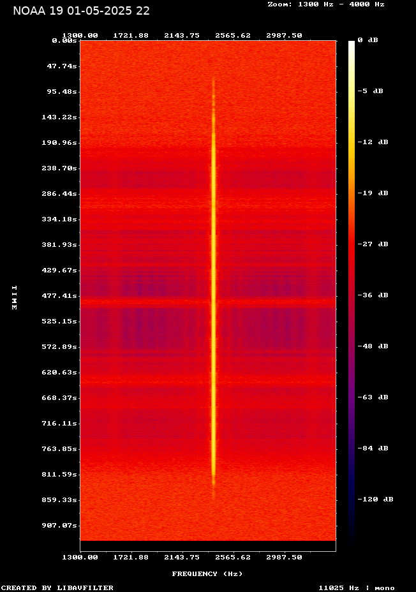The image size is (416, 592).
Task: Click the vertical "TIME" axis title
Action: tap(14, 298)
